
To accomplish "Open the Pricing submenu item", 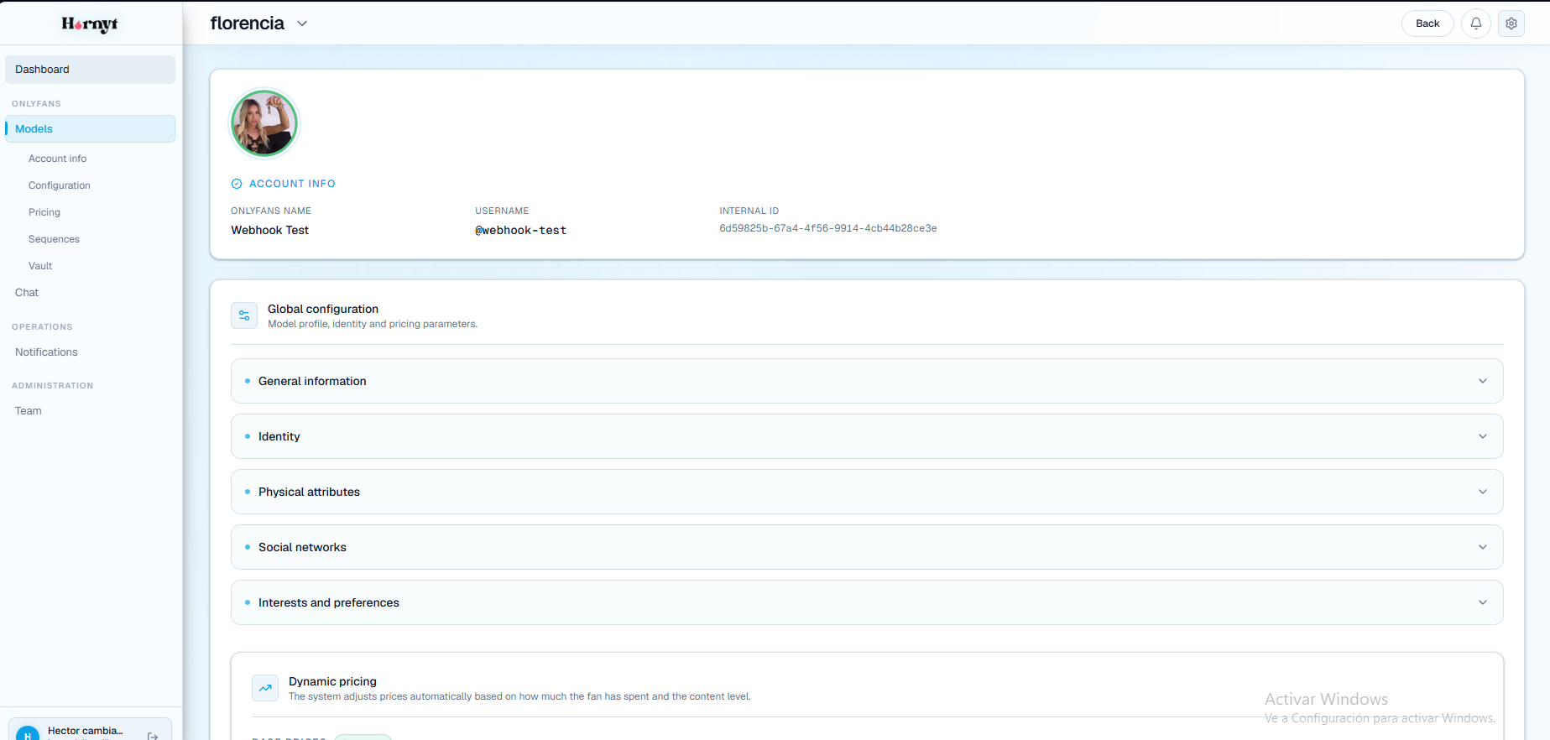I will coord(44,212).
